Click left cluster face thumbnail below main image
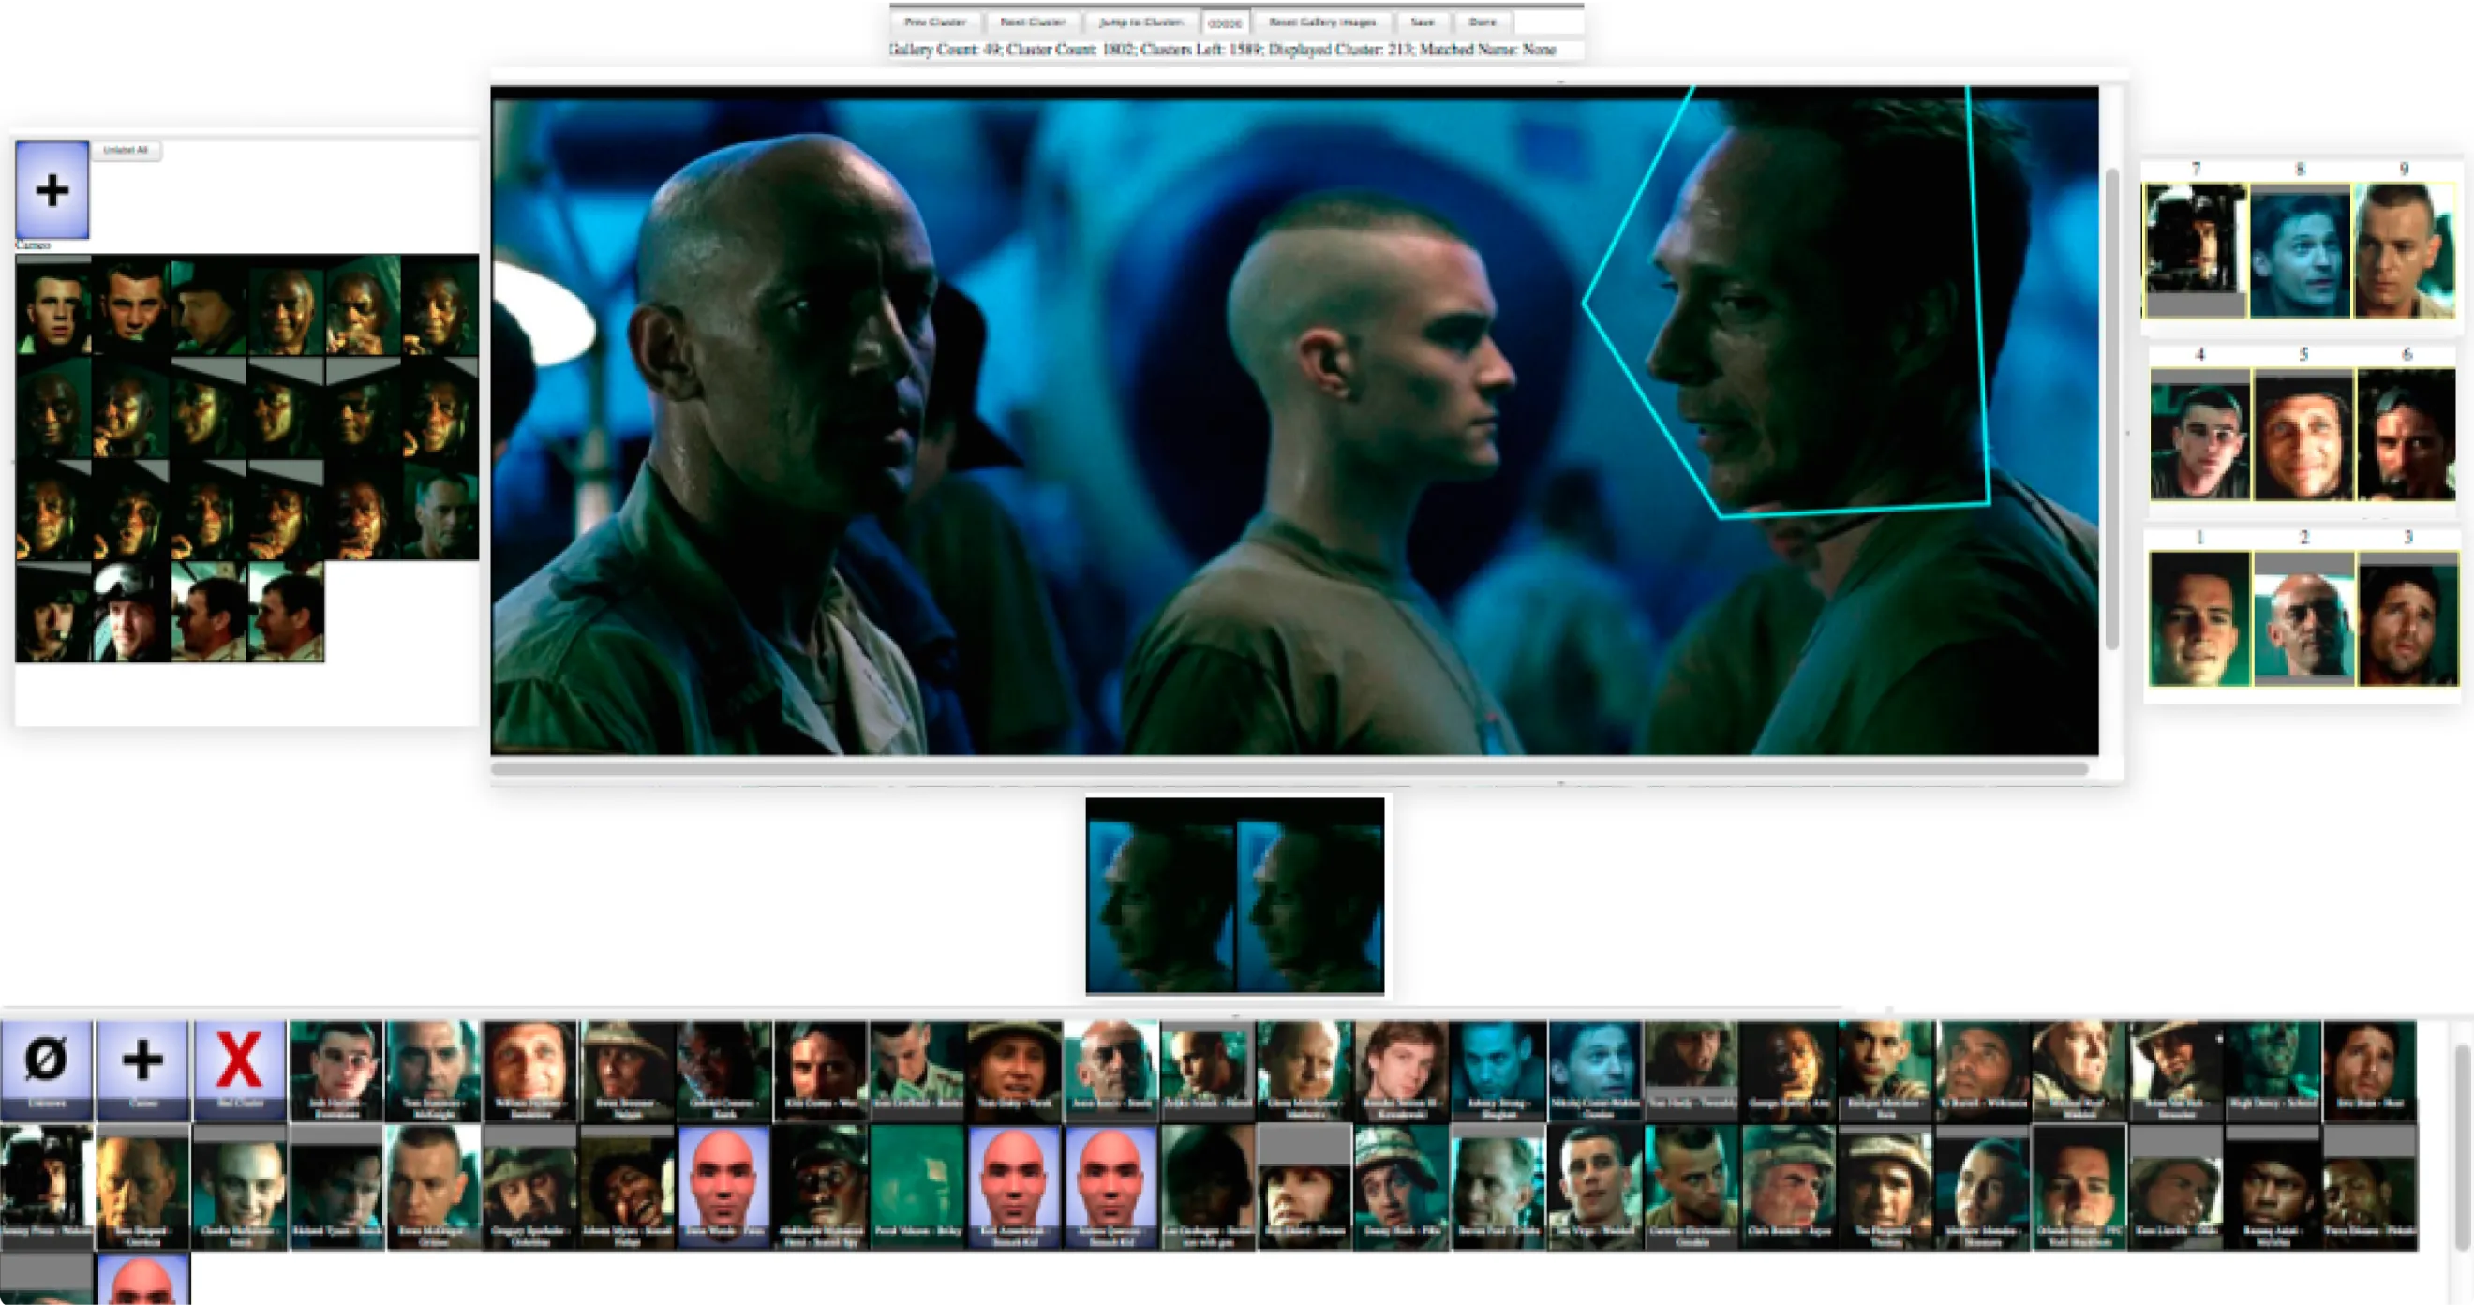The width and height of the screenshot is (2474, 1305). coord(1160,895)
